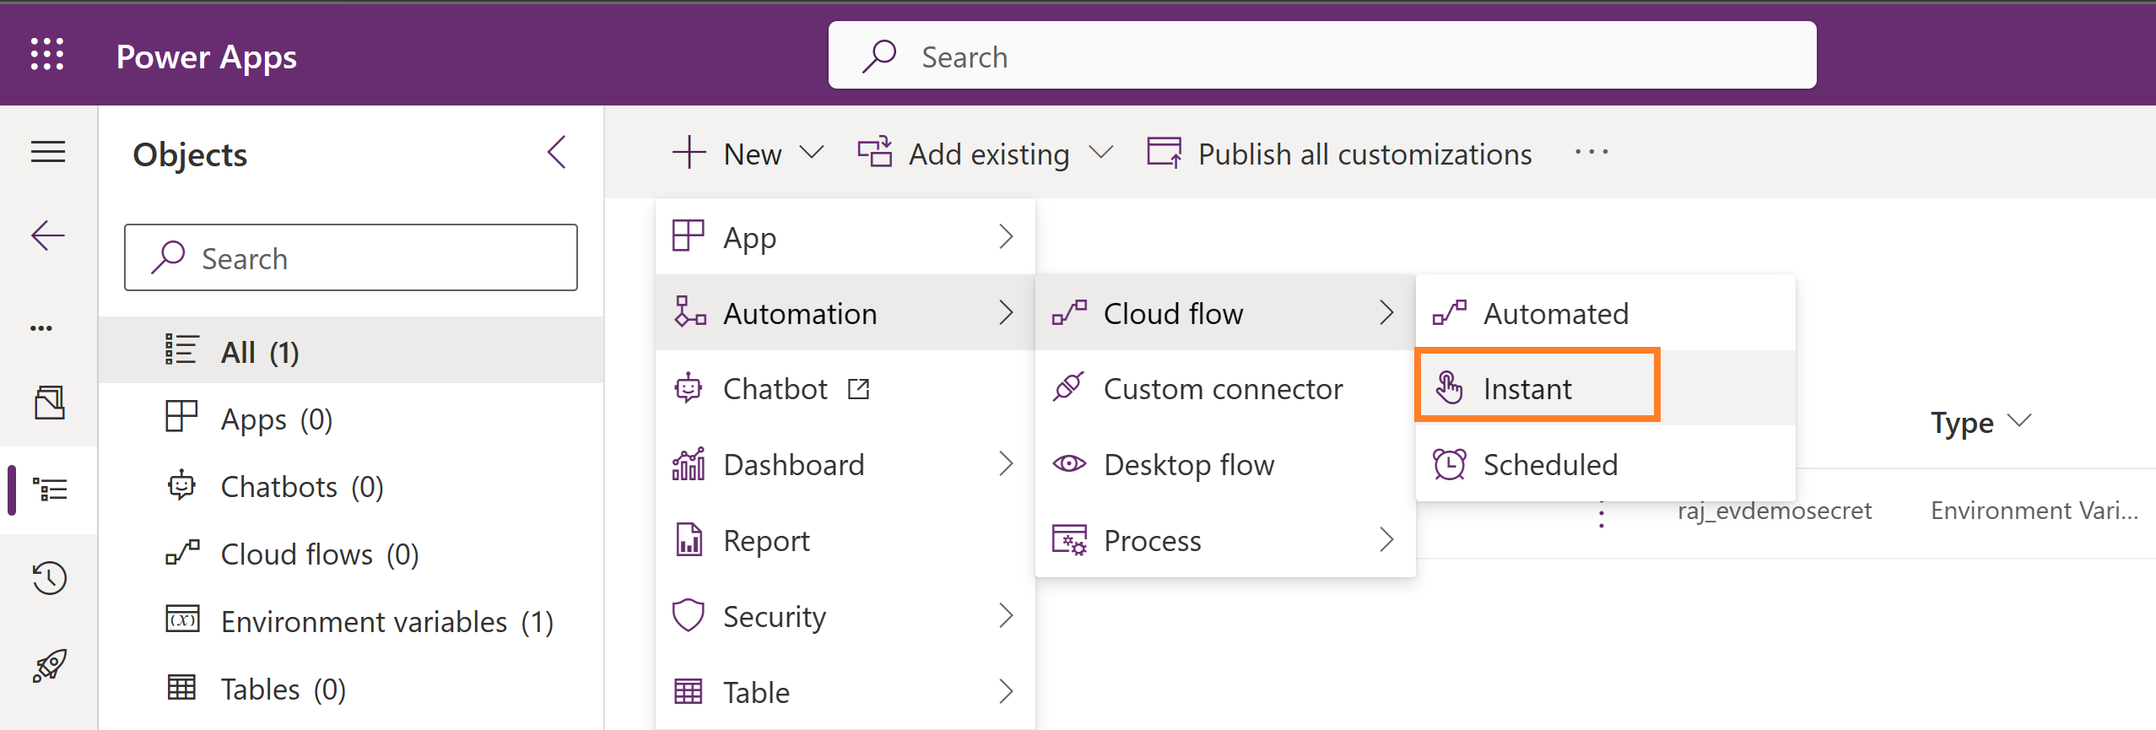Toggle the hamburger navigation menu

coord(48,152)
